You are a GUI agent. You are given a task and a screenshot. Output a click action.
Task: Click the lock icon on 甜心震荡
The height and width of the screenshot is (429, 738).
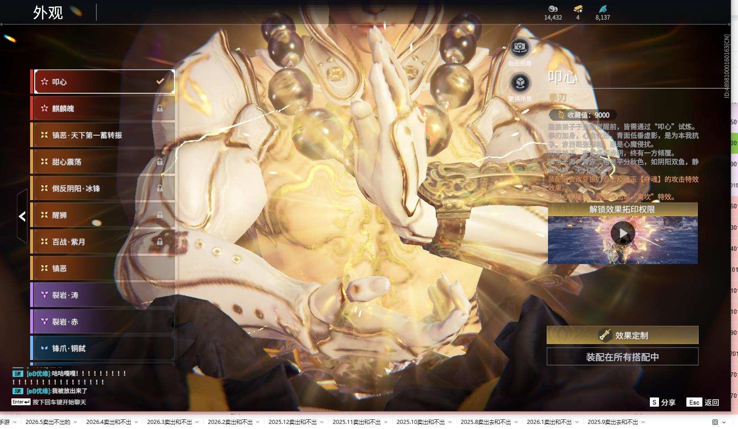(160, 162)
